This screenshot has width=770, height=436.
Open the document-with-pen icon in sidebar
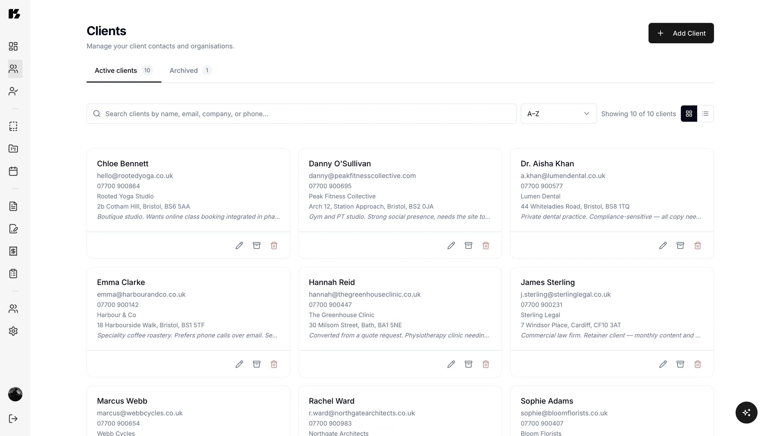pos(13,229)
